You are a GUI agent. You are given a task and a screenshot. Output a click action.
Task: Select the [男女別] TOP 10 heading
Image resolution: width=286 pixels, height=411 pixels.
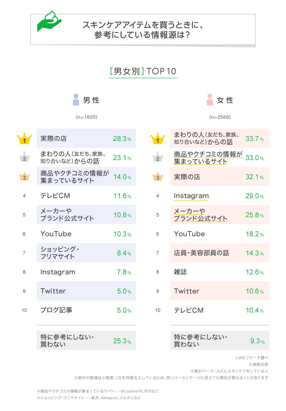coord(143,72)
